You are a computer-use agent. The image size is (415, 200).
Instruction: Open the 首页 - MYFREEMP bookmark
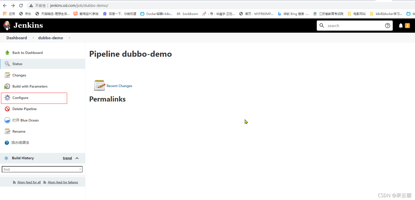tap(256, 14)
